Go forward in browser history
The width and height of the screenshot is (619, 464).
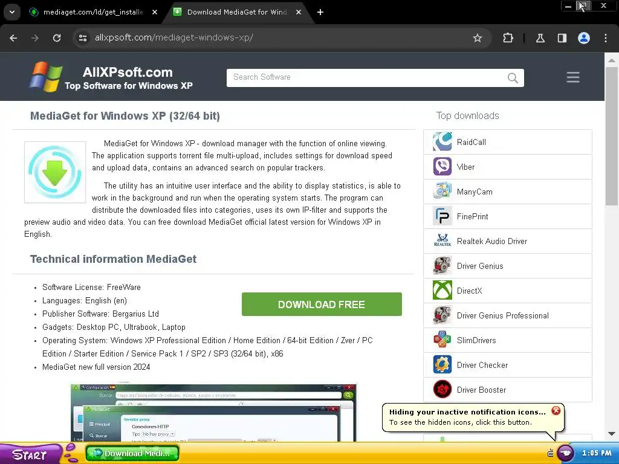35,38
